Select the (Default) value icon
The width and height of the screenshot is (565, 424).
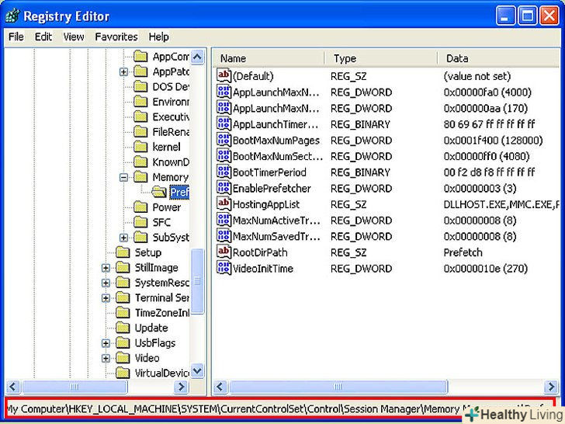[224, 76]
